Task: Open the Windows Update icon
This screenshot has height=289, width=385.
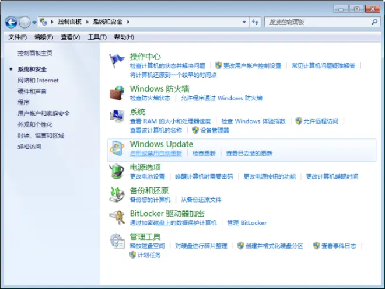Action: point(117,148)
